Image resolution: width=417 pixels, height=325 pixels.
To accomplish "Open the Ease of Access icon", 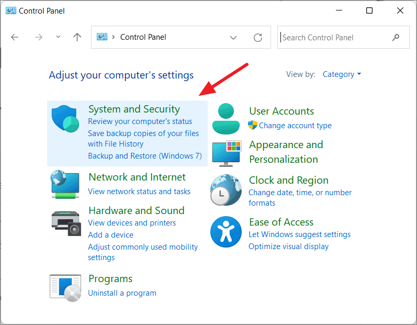I will [226, 232].
